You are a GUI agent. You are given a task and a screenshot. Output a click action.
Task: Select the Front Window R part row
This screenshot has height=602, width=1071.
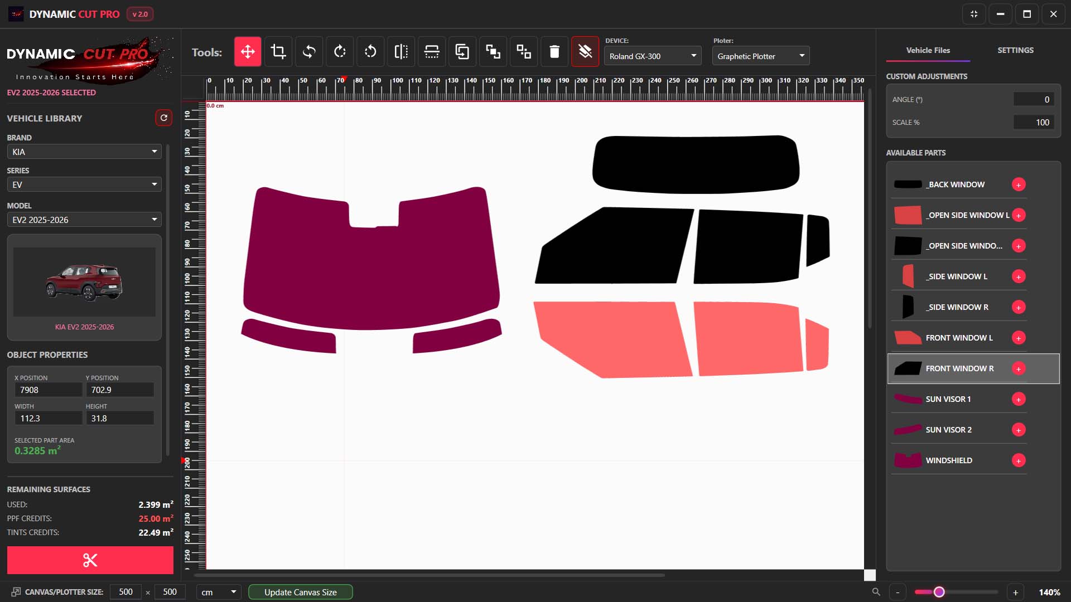pyautogui.click(x=973, y=368)
